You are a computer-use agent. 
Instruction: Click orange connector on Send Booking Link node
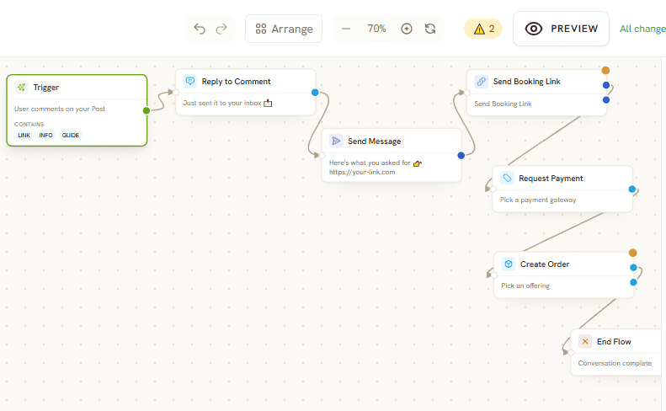605,70
